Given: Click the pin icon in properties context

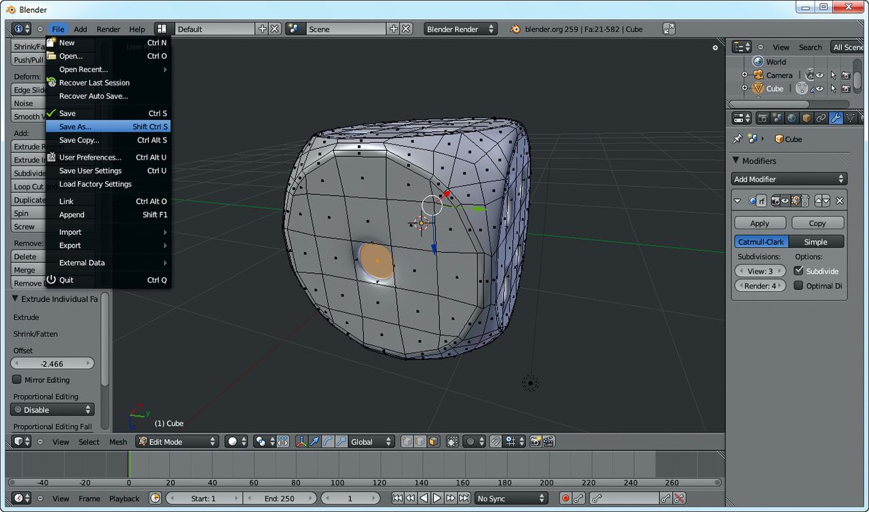Looking at the screenshot, I should (738, 139).
